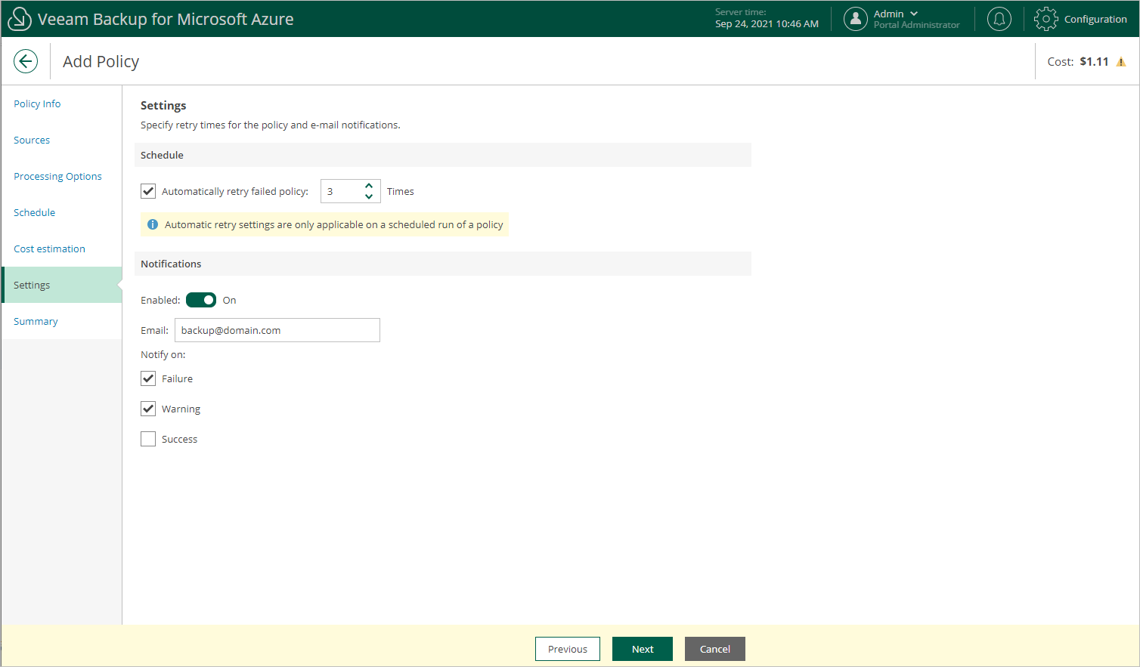Image resolution: width=1140 pixels, height=667 pixels.
Task: Open the Cost estimation step
Action: coord(49,249)
